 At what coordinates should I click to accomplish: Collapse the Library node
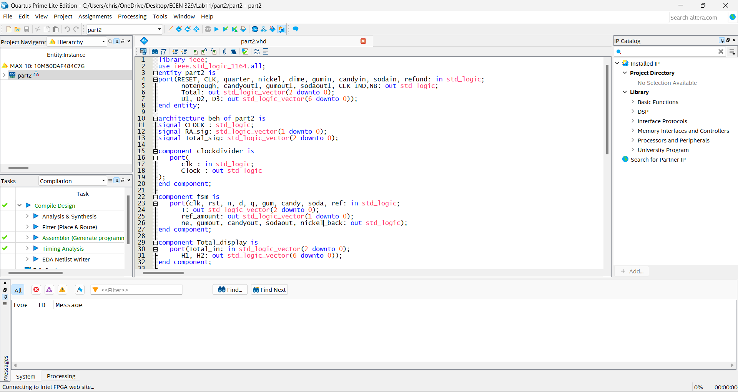(625, 92)
